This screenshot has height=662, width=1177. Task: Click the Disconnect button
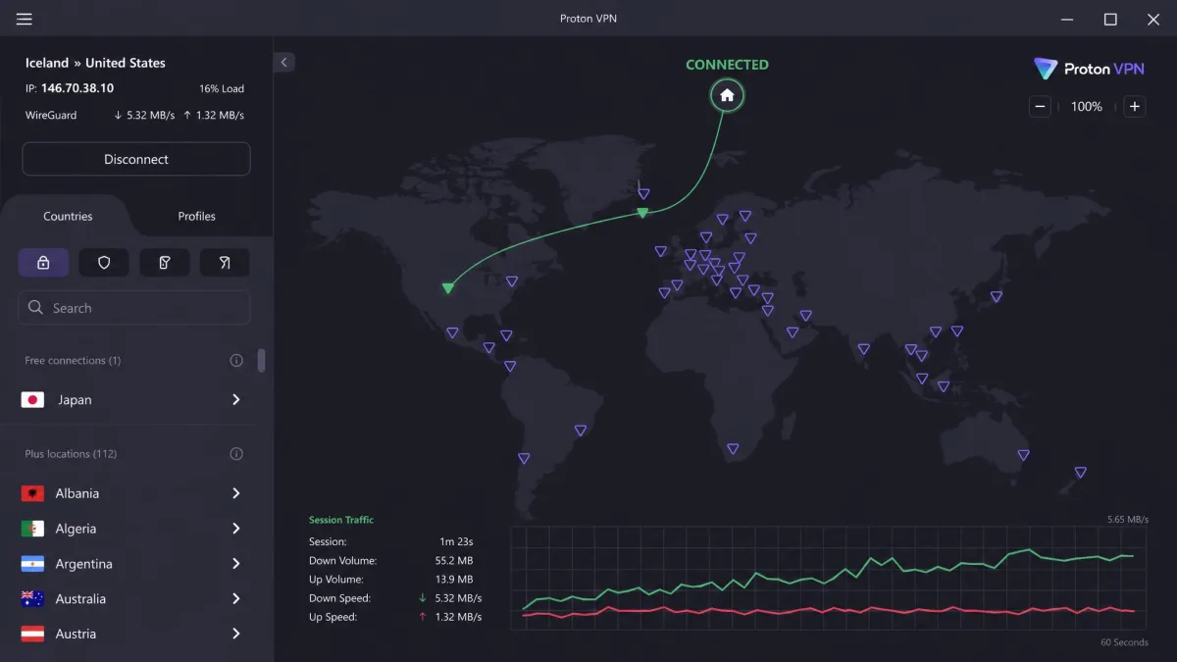coord(136,159)
